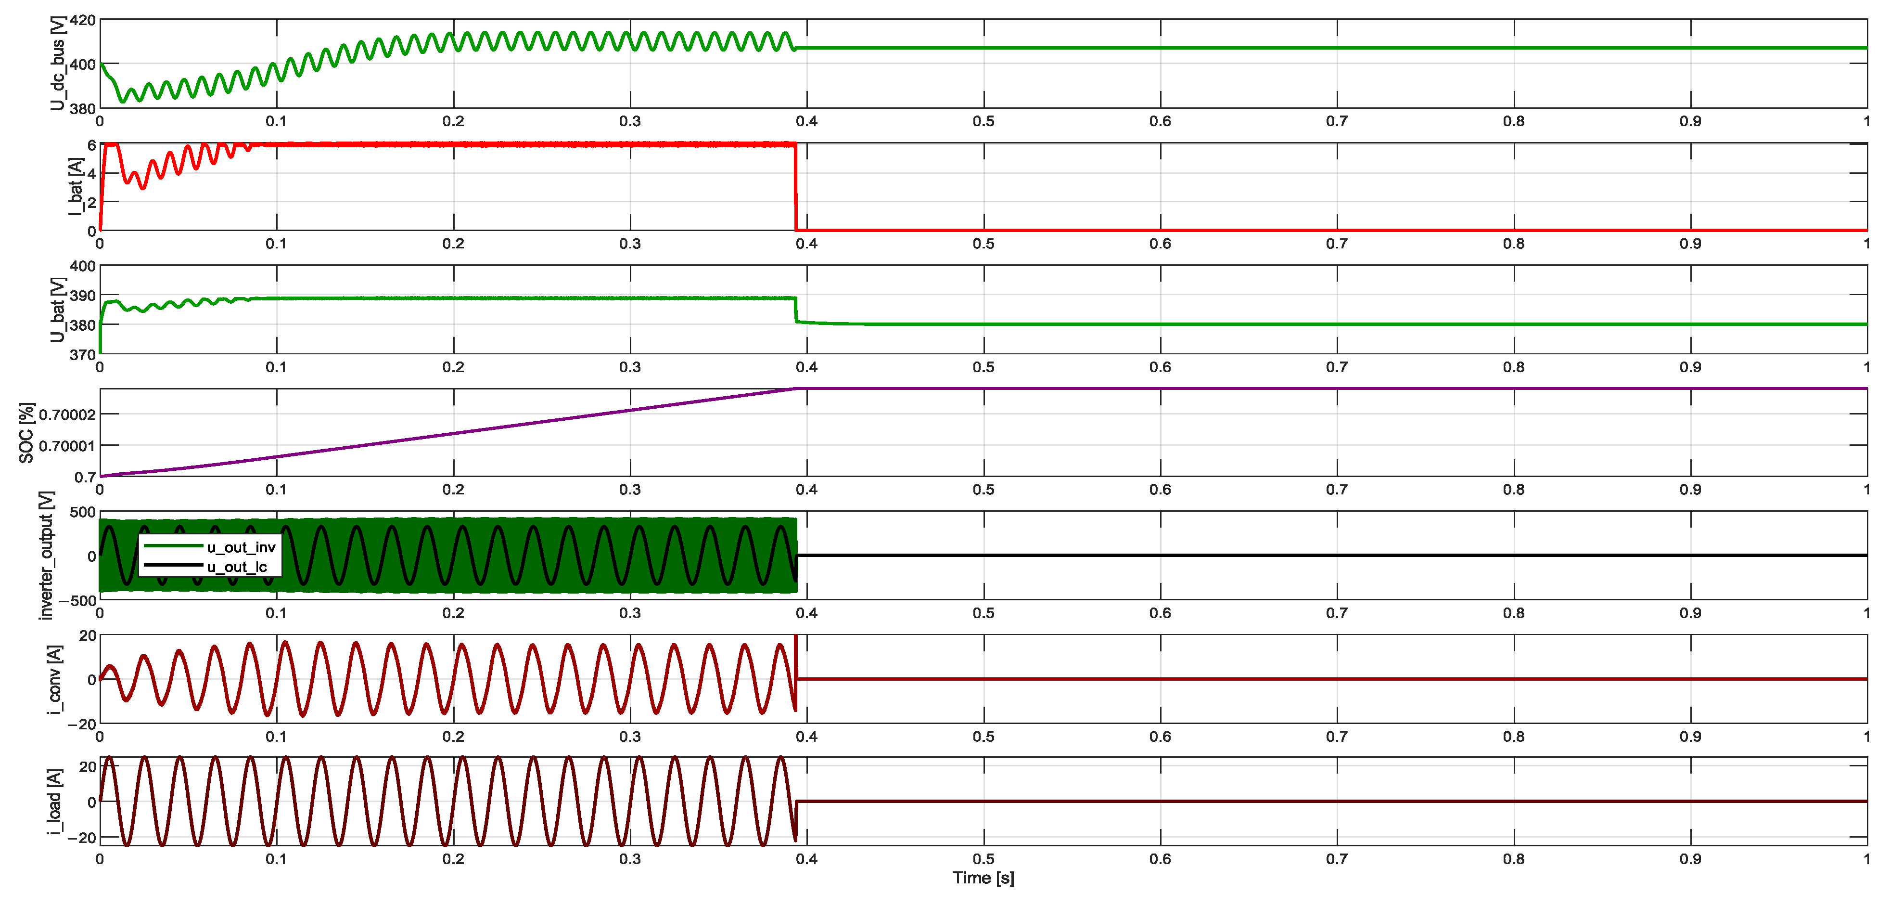The height and width of the screenshot is (906, 1890).
Task: Click the 0.70001 tick on SOC axis
Action: point(67,446)
